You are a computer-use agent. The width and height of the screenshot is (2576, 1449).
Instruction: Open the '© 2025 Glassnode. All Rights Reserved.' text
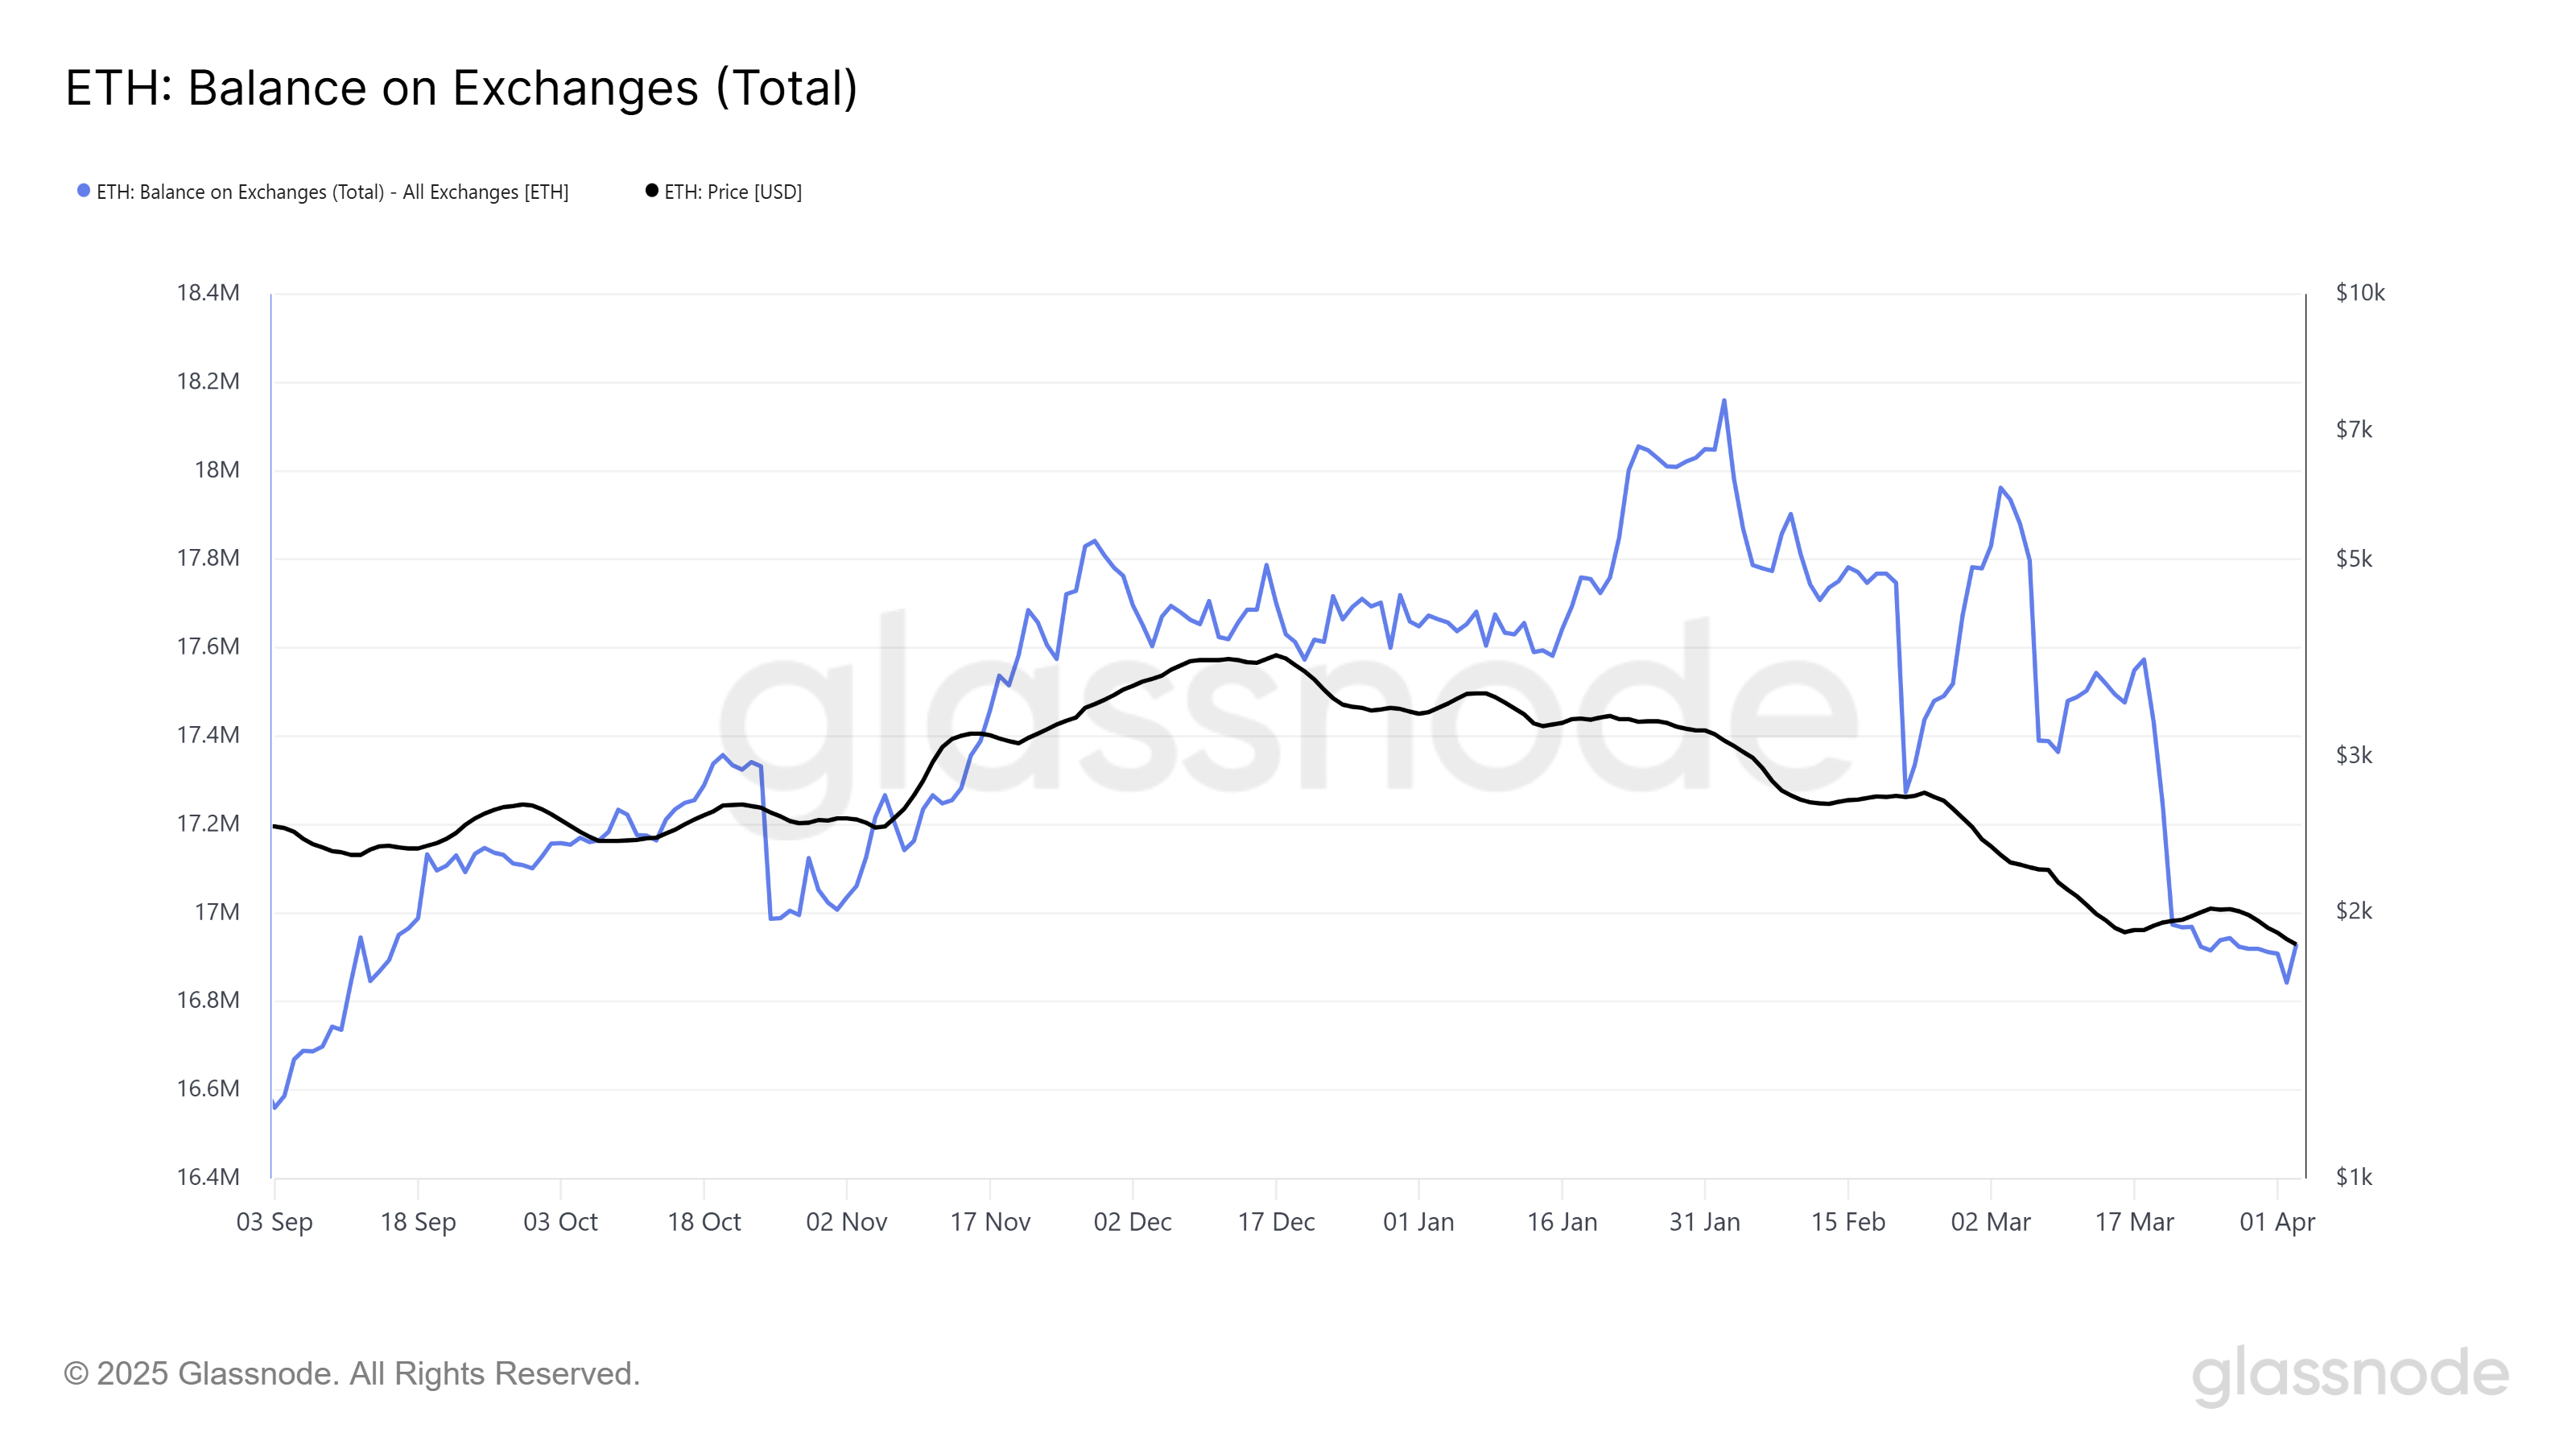pyautogui.click(x=351, y=1374)
